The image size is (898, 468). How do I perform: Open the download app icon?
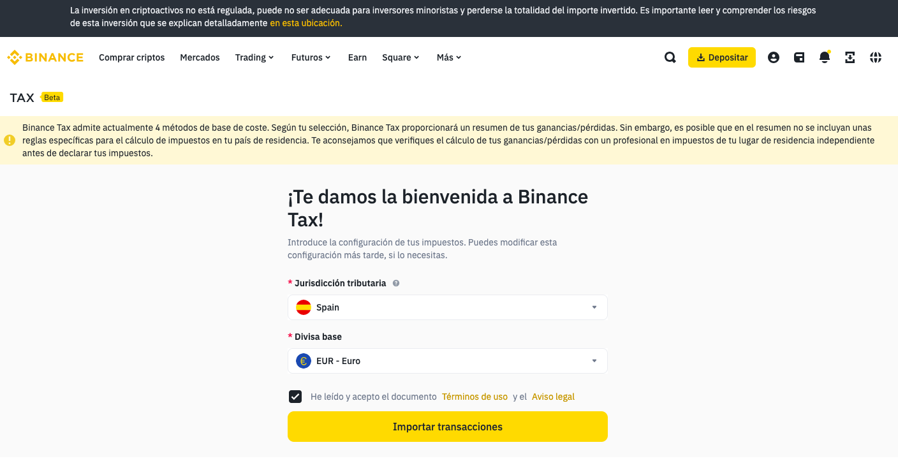[850, 57]
